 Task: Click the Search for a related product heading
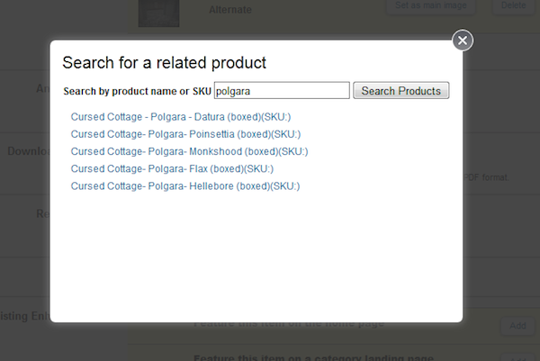(165, 63)
